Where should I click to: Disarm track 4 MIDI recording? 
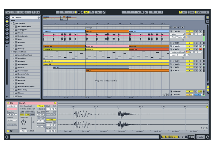(x=200, y=49)
